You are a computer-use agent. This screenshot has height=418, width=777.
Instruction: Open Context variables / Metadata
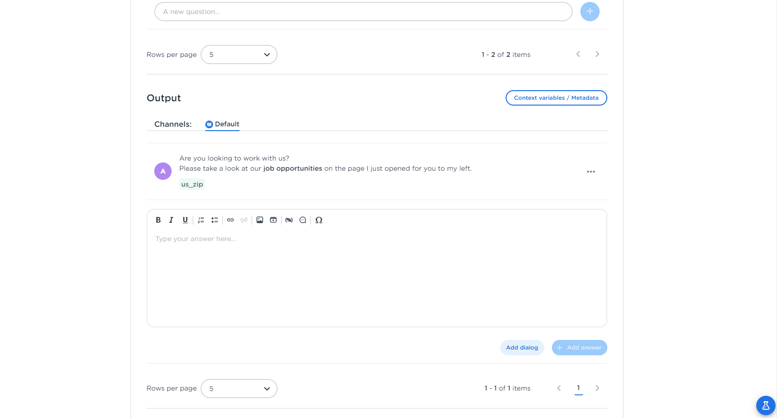(556, 98)
